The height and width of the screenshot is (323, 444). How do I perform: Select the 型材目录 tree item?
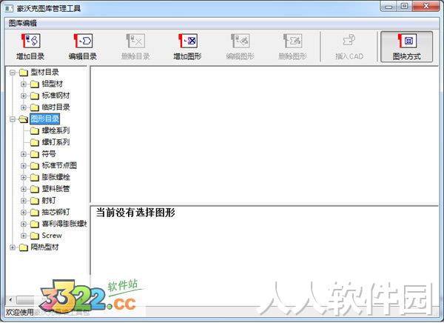(x=44, y=73)
